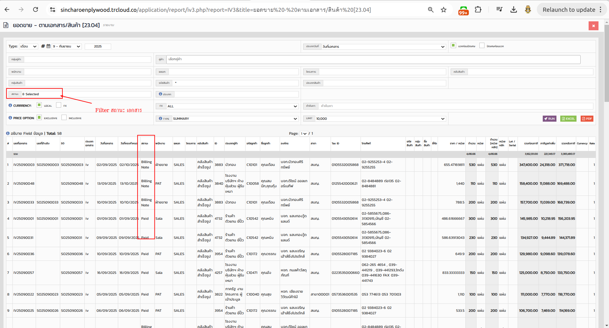Open the Page number dropdown

[304, 133]
